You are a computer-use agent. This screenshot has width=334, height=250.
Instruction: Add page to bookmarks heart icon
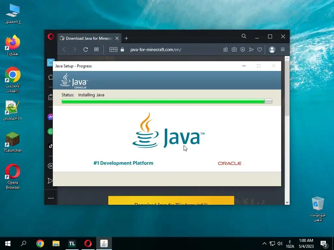[259, 49]
